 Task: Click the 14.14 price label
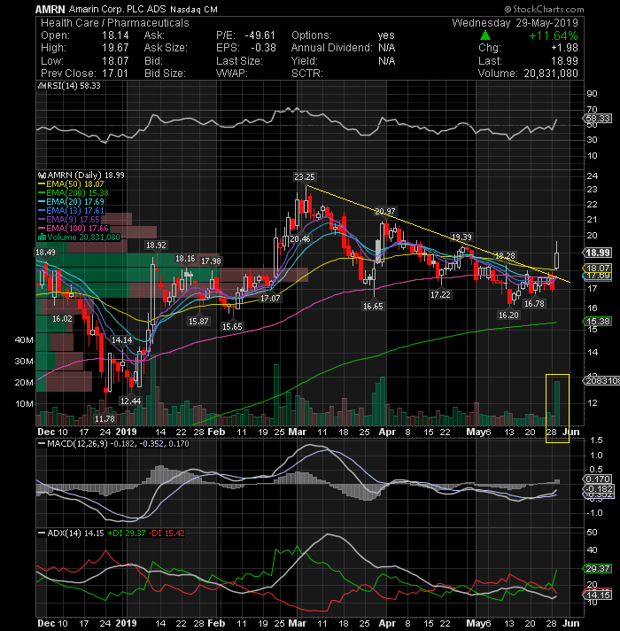122,340
